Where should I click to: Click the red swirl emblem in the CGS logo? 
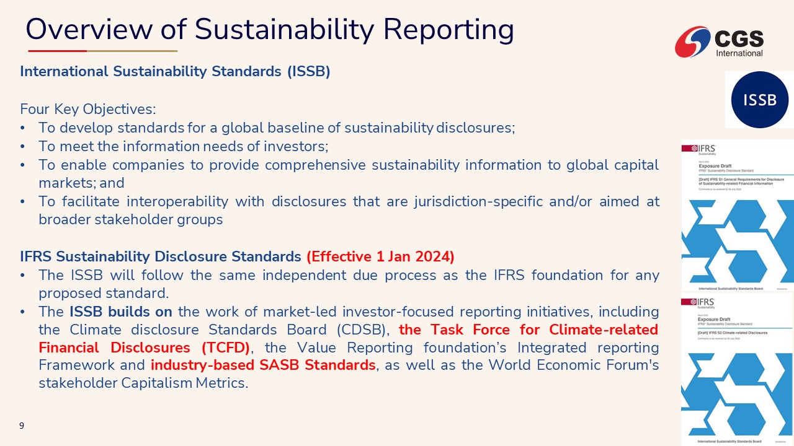tap(692, 42)
